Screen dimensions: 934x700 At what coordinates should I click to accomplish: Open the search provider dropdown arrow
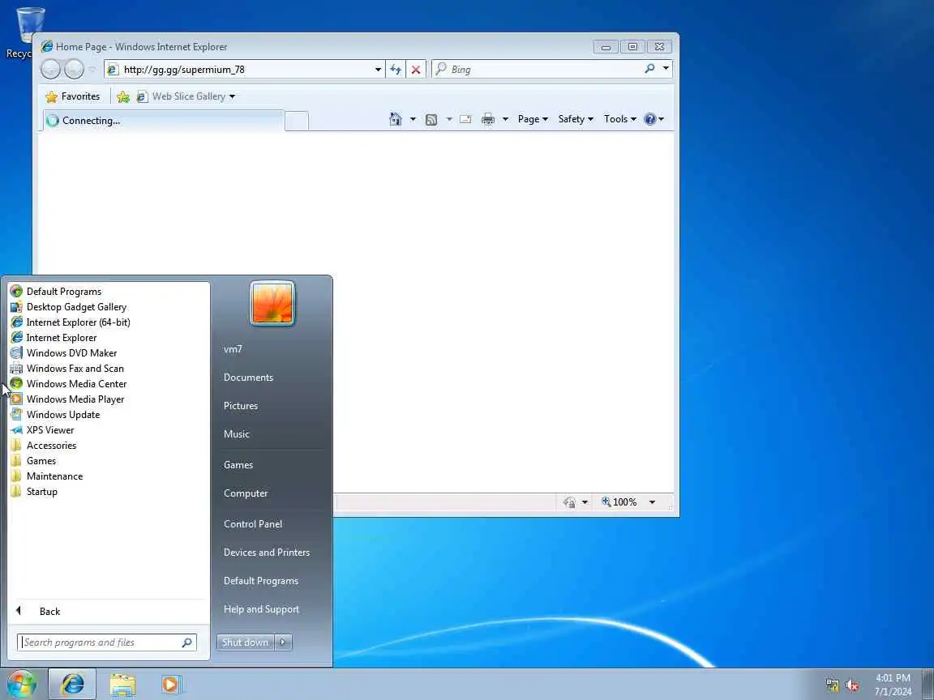tap(666, 68)
